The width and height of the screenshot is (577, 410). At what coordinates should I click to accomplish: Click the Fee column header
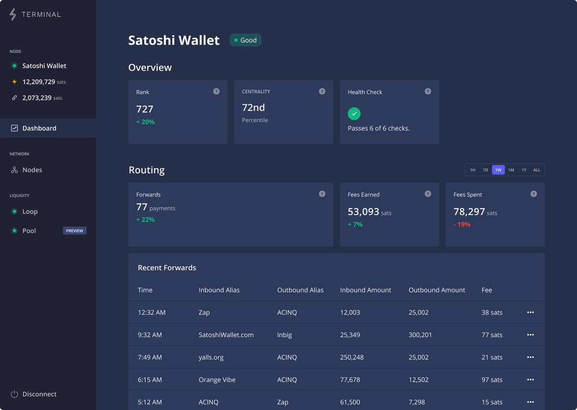coord(487,290)
